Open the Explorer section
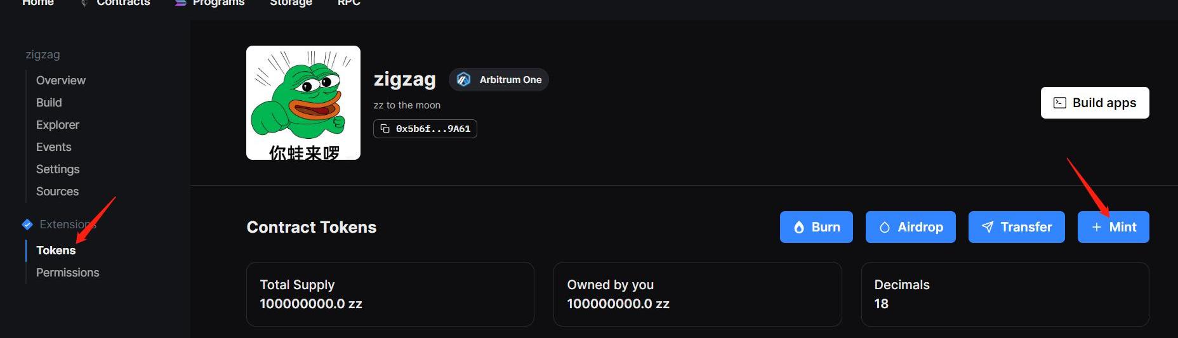 (57, 125)
